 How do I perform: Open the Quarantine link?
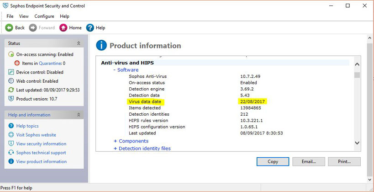(x=50, y=63)
